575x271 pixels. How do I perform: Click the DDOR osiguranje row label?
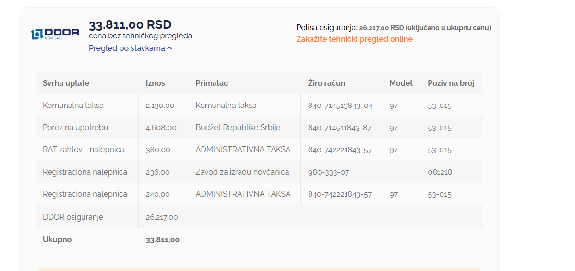[73, 217]
